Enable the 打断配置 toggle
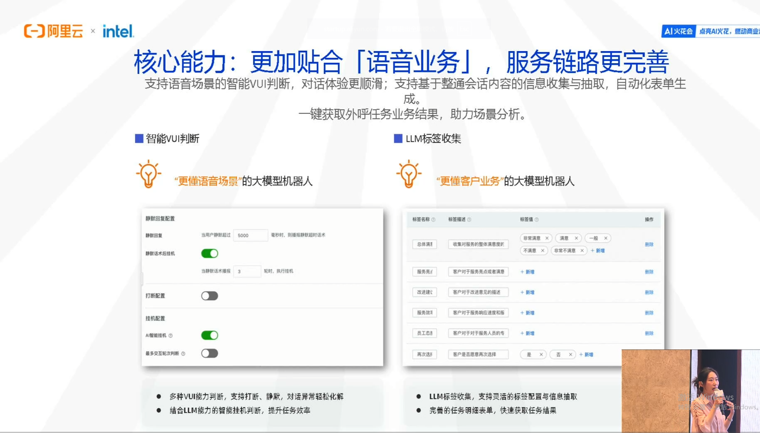The image size is (760, 433). click(210, 295)
